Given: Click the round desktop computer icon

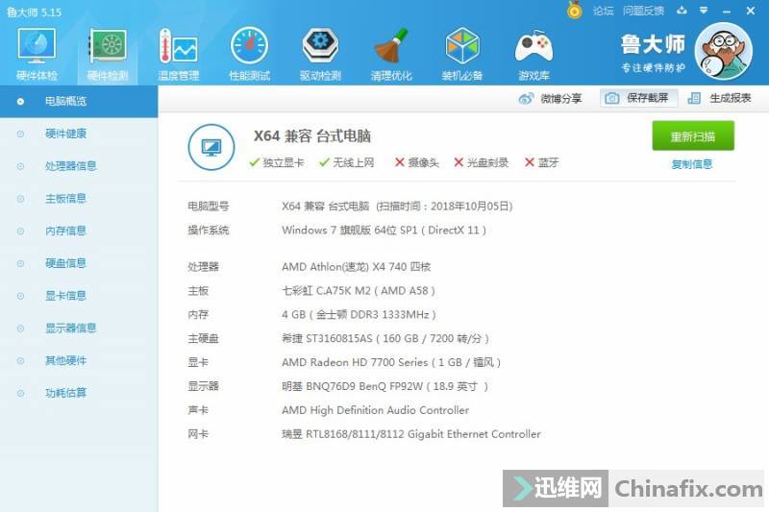Looking at the screenshot, I should pyautogui.click(x=211, y=147).
